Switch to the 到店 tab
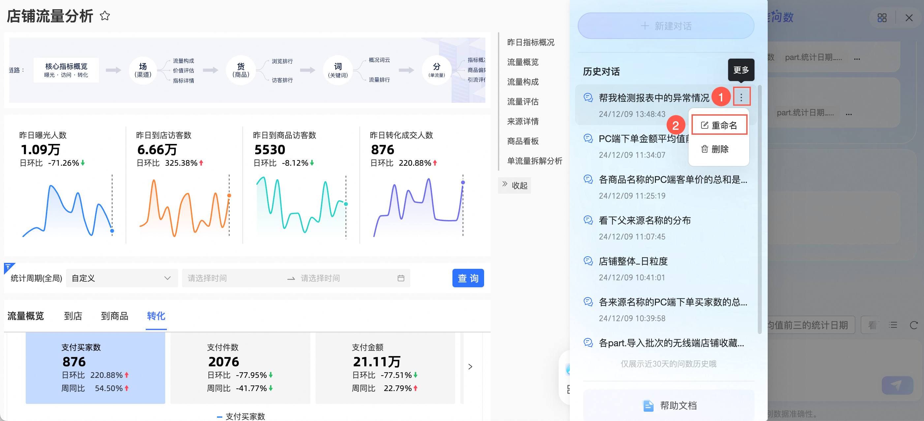Image resolution: width=924 pixels, height=421 pixels. [73, 316]
